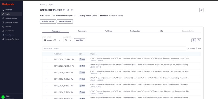Switch to the Messages tab
The width and height of the screenshot is (218, 99).
point(55,31)
